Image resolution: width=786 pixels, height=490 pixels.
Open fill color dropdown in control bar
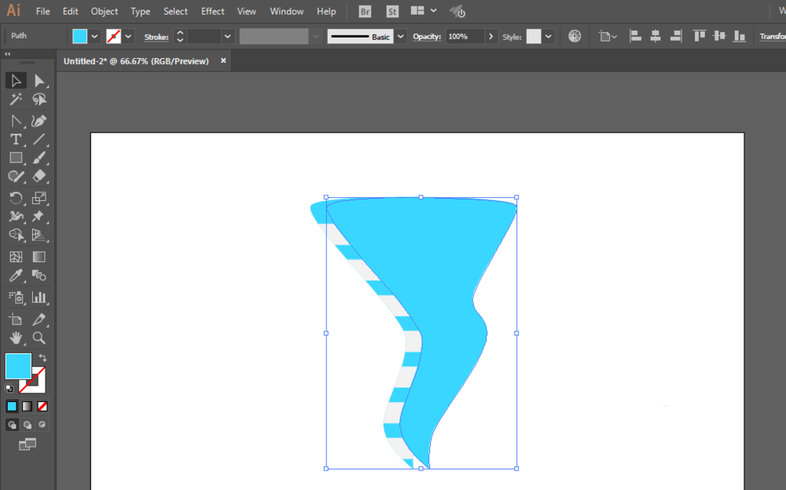(94, 37)
